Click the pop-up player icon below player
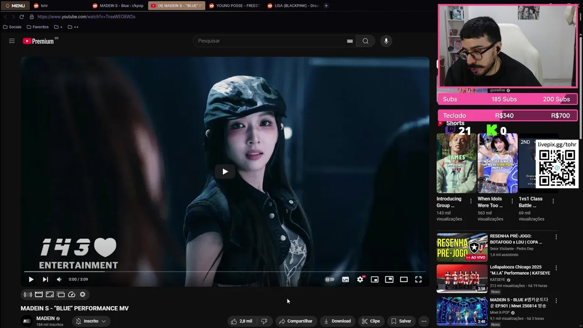Screen dimensions: 583x328 coord(61,295)
